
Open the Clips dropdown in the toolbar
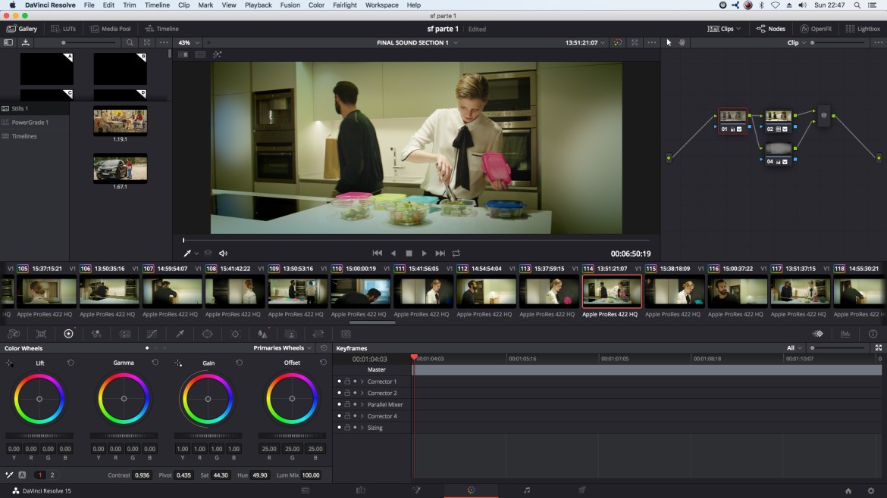coord(724,29)
